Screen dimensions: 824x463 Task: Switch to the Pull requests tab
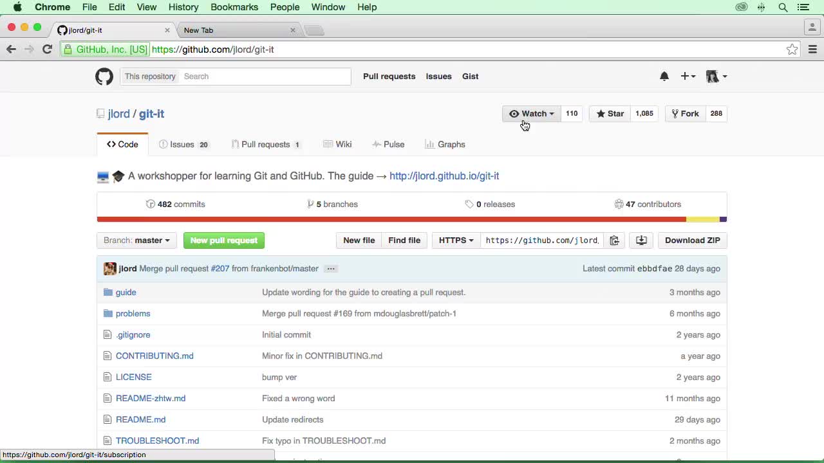[x=266, y=145]
